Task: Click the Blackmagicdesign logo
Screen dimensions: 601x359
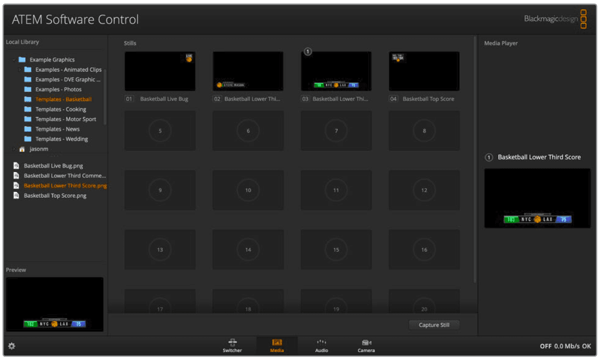Action: point(551,18)
